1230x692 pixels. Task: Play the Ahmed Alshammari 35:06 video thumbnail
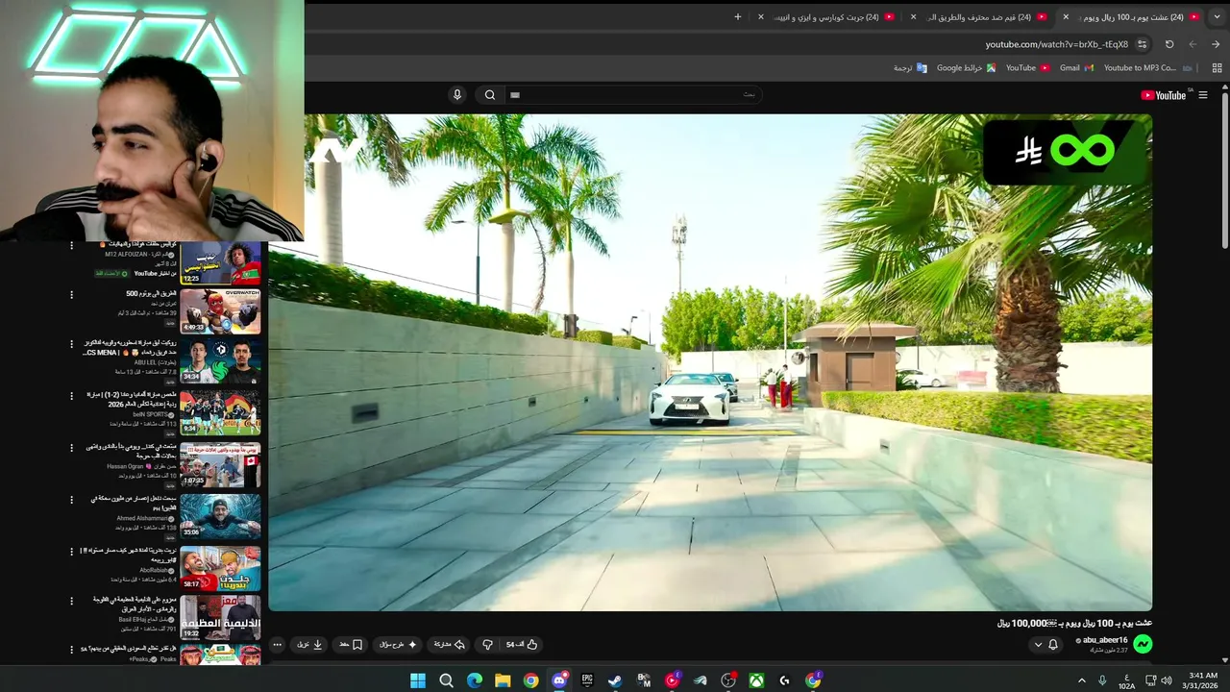(220, 516)
